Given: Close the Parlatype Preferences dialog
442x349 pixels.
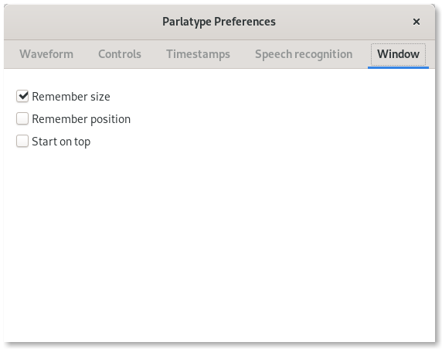Looking at the screenshot, I should pos(416,22).
